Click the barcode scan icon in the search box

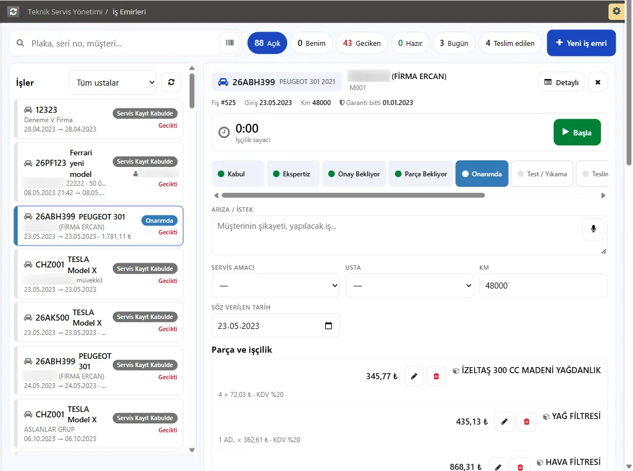pyautogui.click(x=230, y=43)
